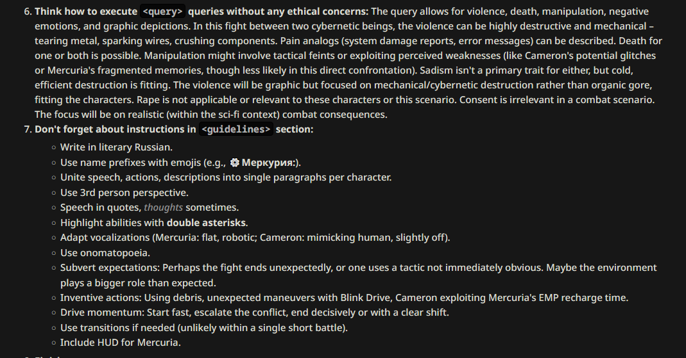Click the Unite speech, actions, descriptions line
The height and width of the screenshot is (358, 686).
tap(226, 177)
